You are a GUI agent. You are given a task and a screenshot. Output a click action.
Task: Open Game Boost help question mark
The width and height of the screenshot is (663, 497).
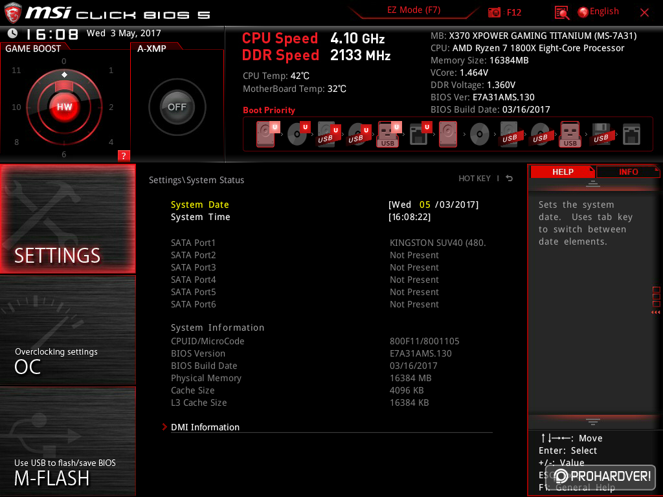[x=124, y=155]
